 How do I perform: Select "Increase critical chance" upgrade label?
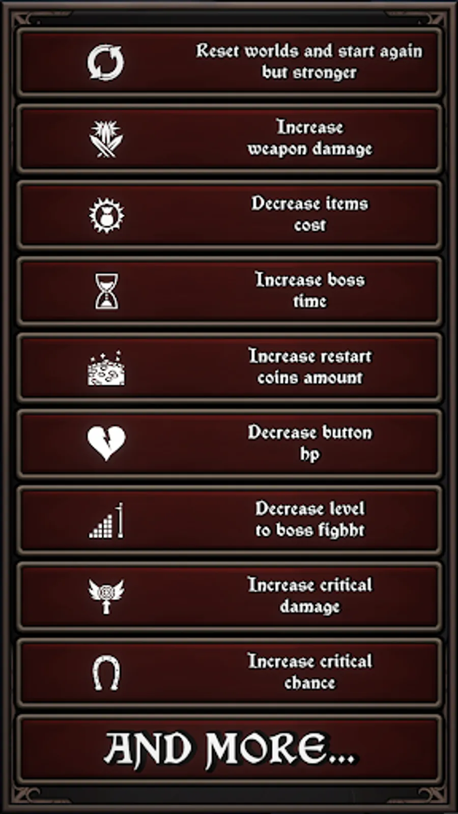(x=309, y=672)
